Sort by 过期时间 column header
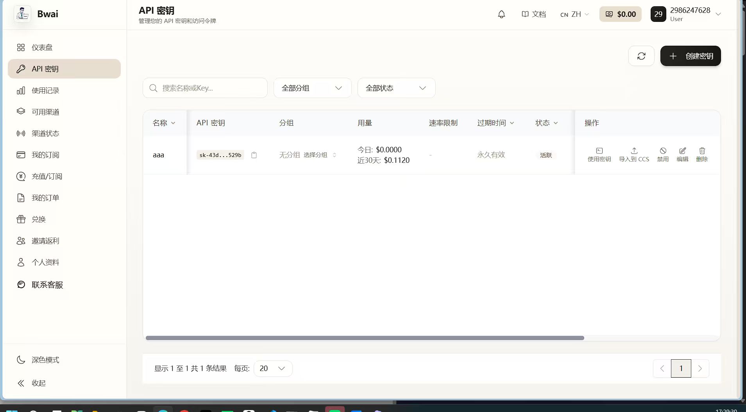This screenshot has height=412, width=746. [496, 123]
